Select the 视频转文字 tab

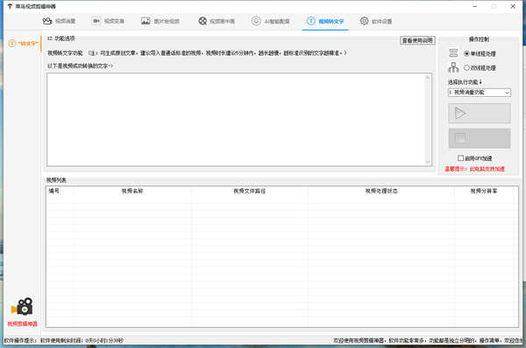click(x=325, y=21)
